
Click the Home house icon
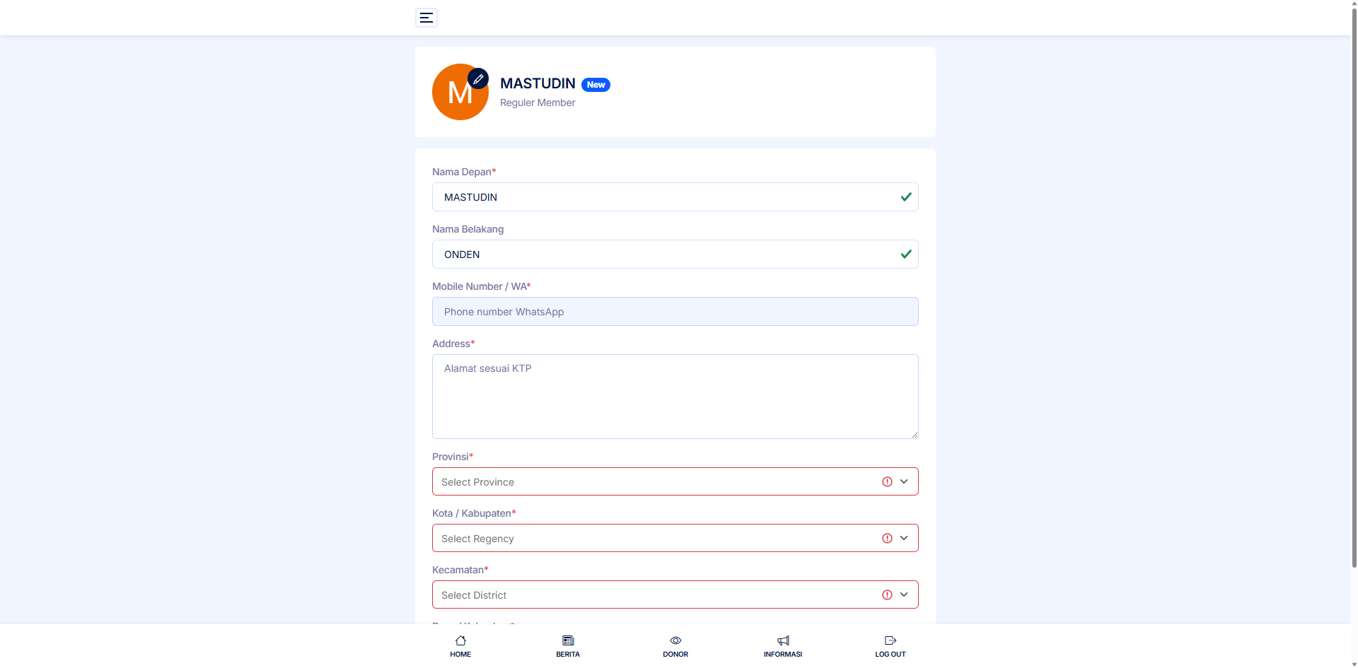[x=460, y=640]
